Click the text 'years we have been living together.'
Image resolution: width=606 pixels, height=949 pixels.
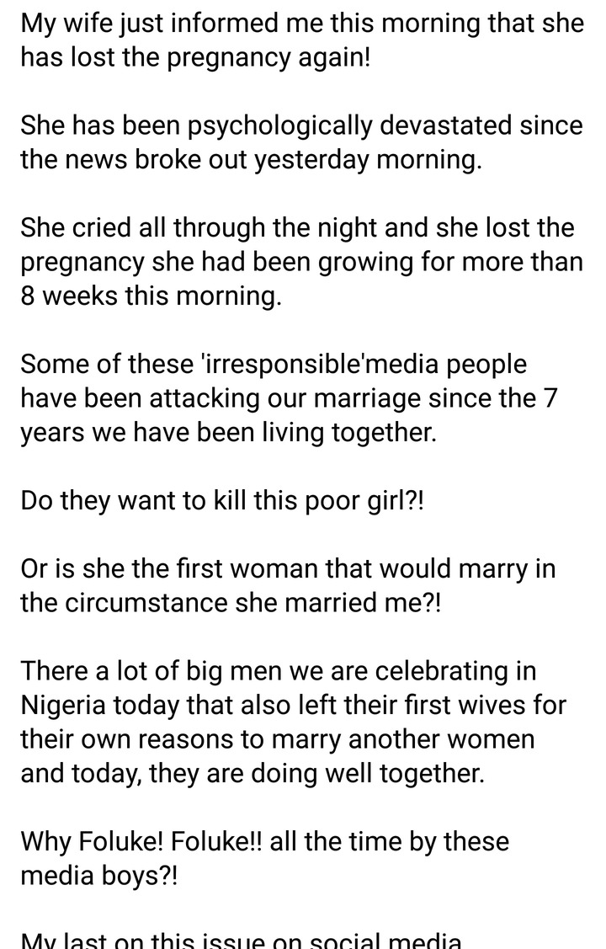(228, 432)
